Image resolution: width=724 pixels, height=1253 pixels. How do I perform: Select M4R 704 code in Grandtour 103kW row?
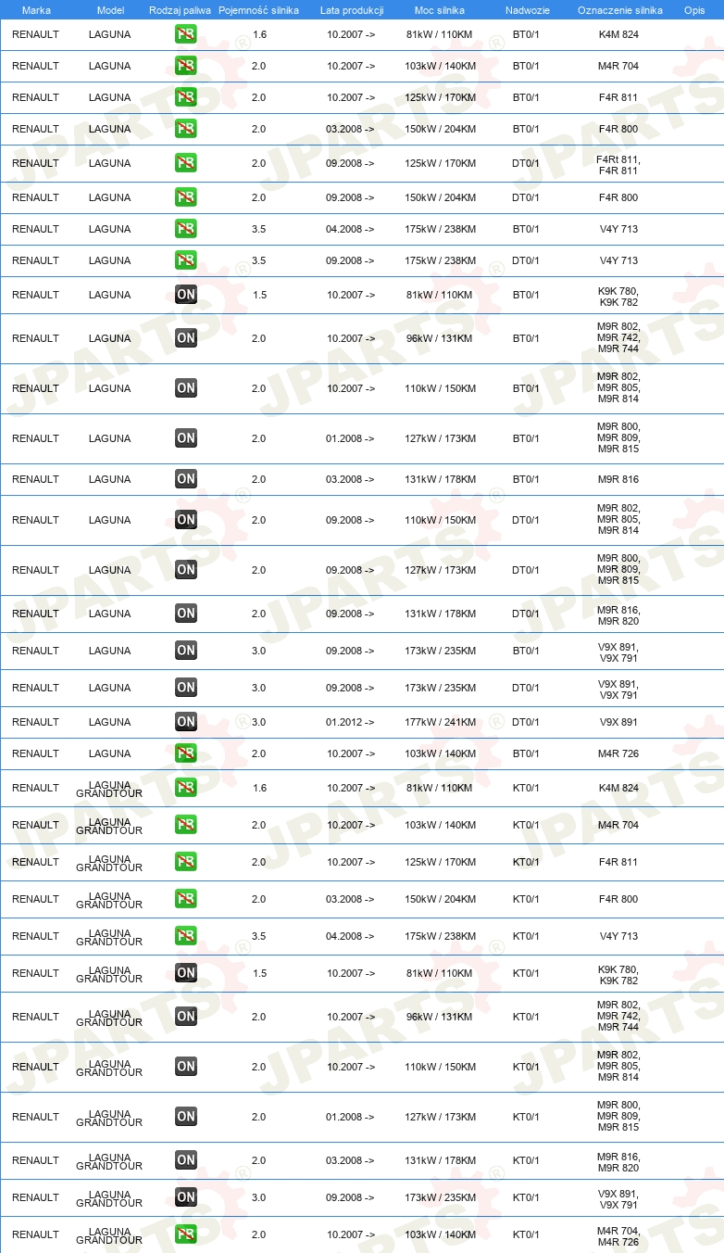tap(618, 825)
